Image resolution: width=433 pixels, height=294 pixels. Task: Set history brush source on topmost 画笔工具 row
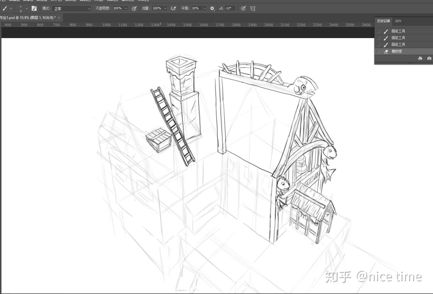coord(378,31)
